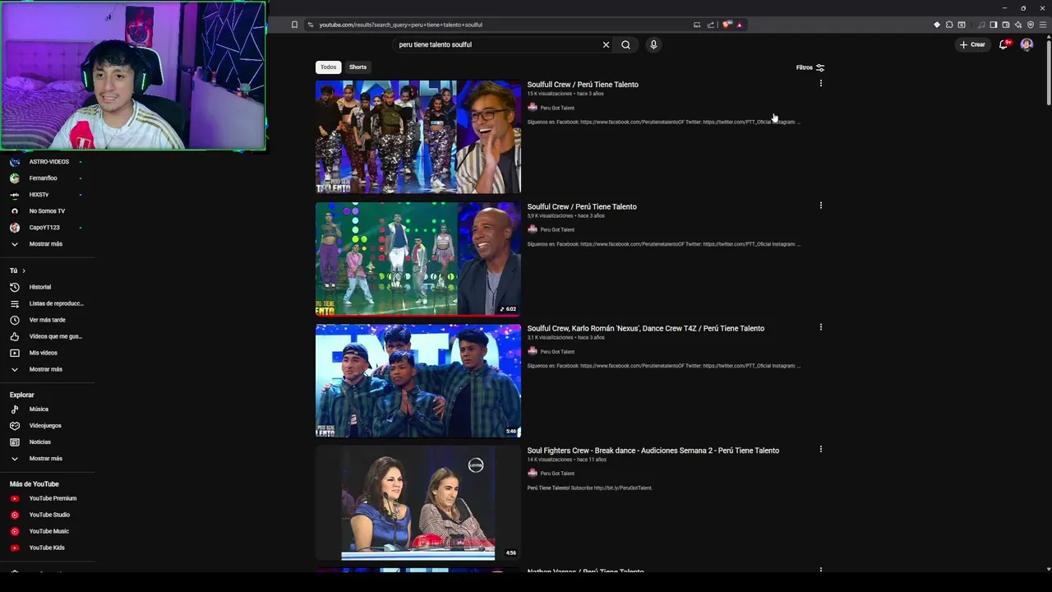Screen dimensions: 1052x592
Task: Open Videos que me gustan
Action: pyautogui.click(x=47, y=336)
